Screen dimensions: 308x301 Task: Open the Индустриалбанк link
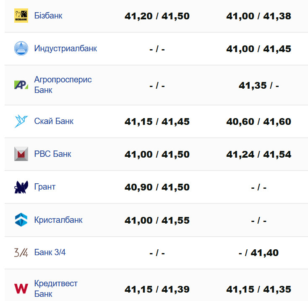(65, 49)
